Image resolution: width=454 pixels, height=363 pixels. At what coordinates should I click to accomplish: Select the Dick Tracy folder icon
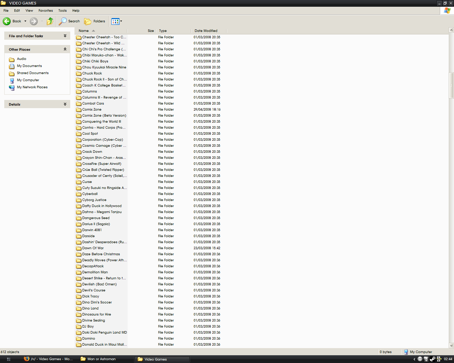[x=79, y=296]
